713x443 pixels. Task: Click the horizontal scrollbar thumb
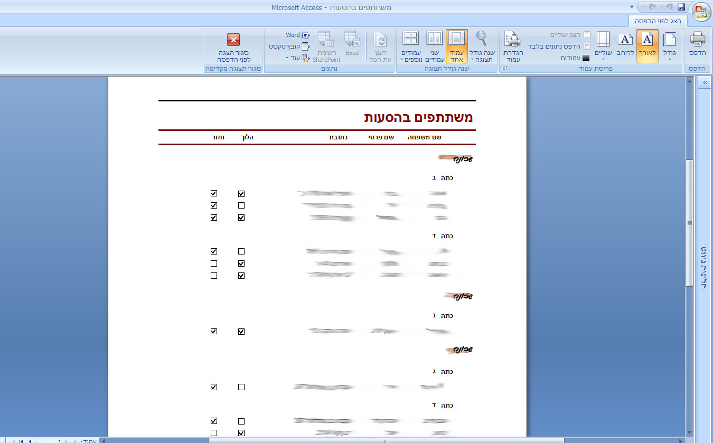(x=387, y=440)
